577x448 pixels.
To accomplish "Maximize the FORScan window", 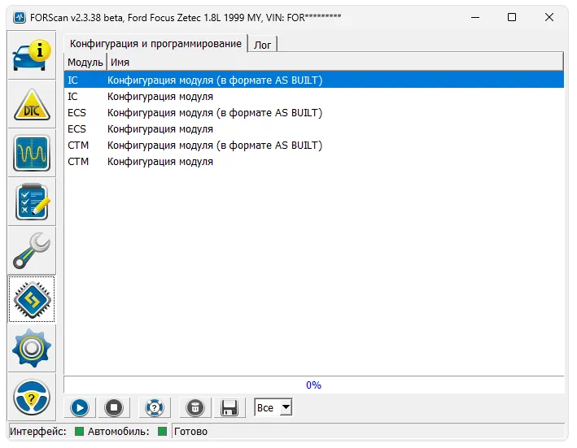I will (x=512, y=17).
